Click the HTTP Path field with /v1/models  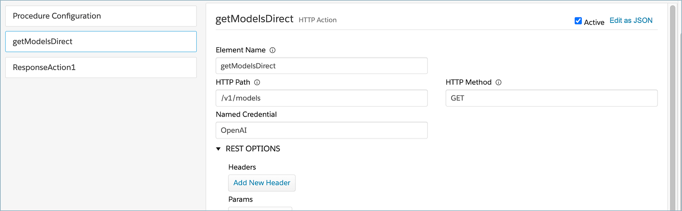click(x=321, y=98)
